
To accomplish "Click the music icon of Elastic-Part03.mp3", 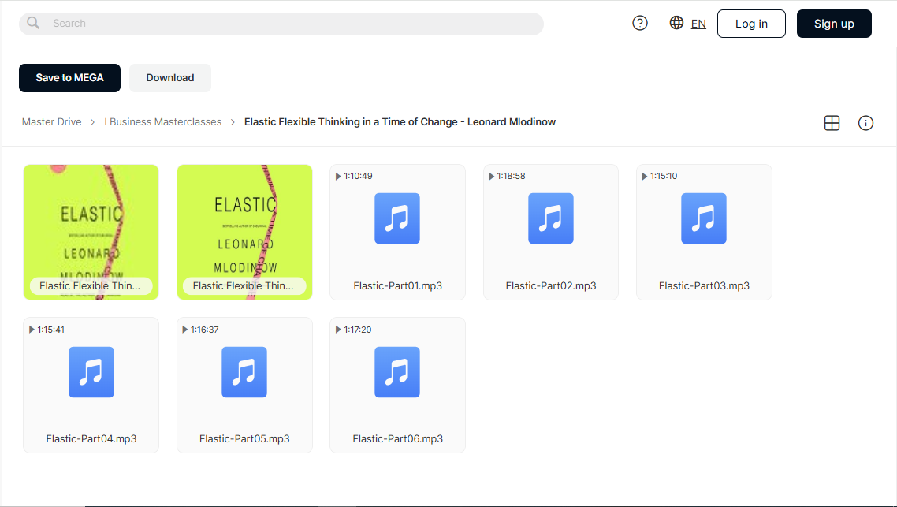I will pos(704,218).
